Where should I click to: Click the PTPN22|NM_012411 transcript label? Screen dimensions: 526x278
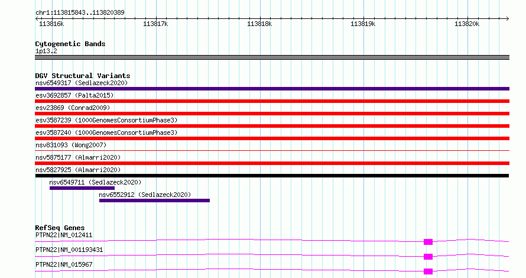tap(64, 235)
